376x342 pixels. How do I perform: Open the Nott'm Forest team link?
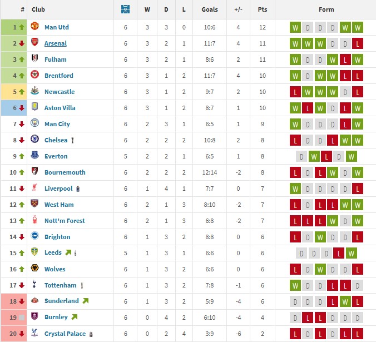[65, 221]
